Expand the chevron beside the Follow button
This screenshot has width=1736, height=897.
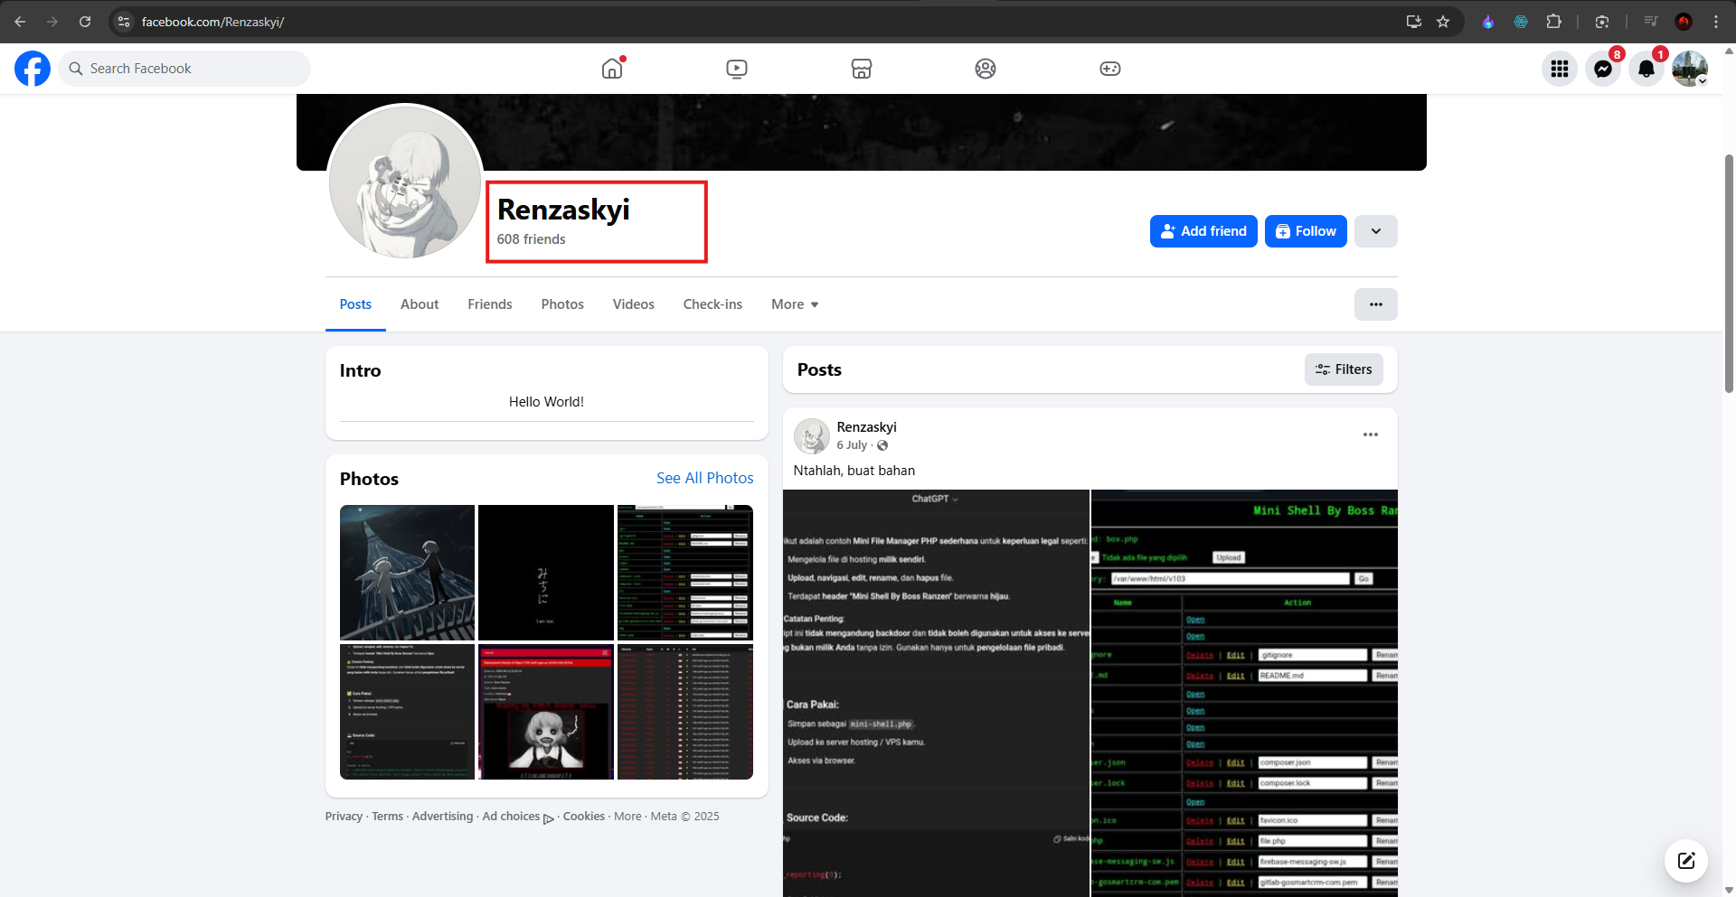(1376, 231)
